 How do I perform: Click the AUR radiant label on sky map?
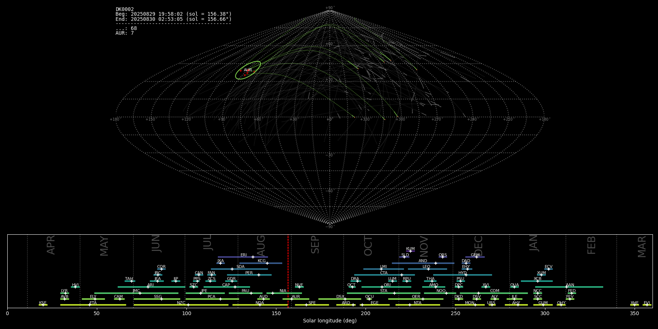pyautogui.click(x=248, y=70)
